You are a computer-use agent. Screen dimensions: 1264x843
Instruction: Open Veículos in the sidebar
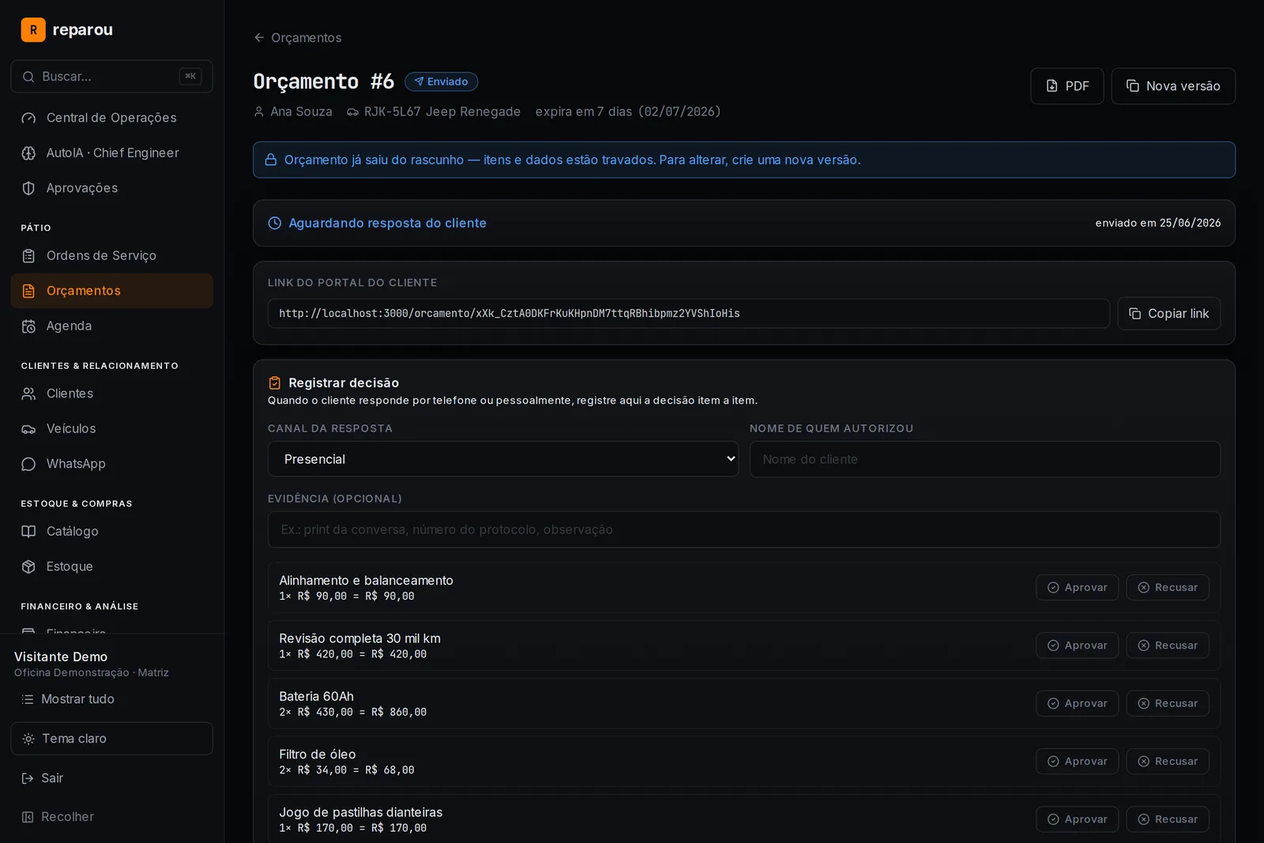pyautogui.click(x=112, y=429)
